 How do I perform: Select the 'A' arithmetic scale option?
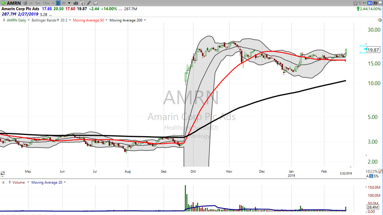[367, 176]
